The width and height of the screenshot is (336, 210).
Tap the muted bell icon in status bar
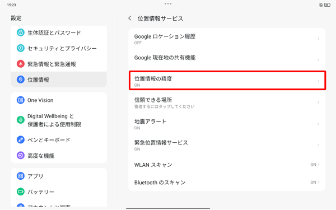coord(321,4)
